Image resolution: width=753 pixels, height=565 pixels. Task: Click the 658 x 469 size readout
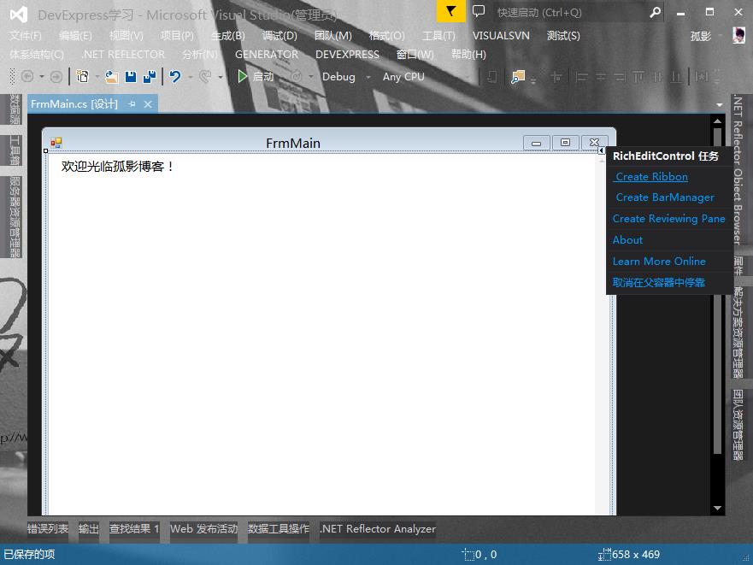click(636, 555)
